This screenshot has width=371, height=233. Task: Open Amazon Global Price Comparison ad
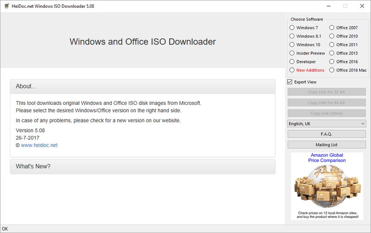(327, 186)
